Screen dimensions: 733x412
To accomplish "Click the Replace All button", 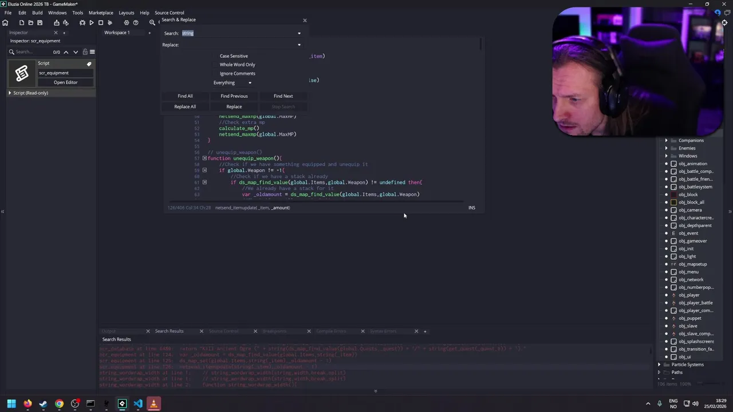I will [185, 106].
